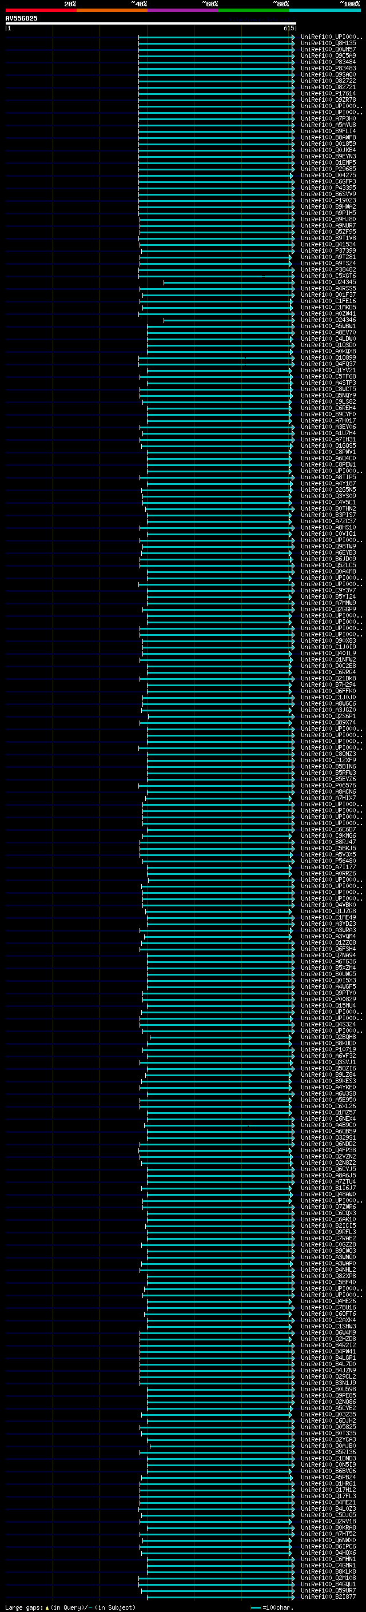Select the UniRef100_P29685 label

pyautogui.click(x=328, y=169)
